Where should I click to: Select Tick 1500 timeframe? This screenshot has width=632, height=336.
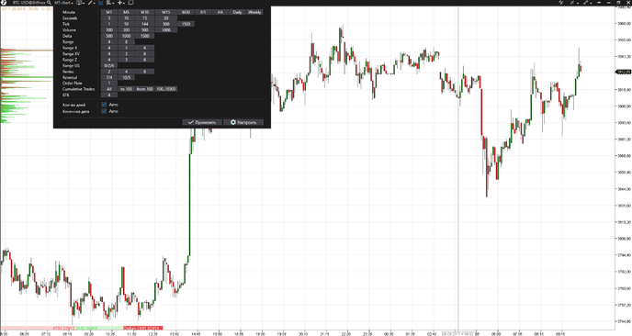[x=186, y=24]
